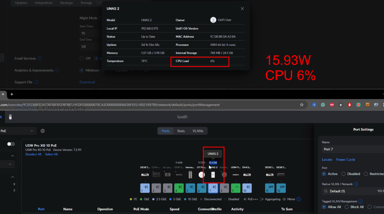The height and width of the screenshot is (214, 384).
Task: Show Tagged VLAN Management info tooltip
Action: pos(360,201)
